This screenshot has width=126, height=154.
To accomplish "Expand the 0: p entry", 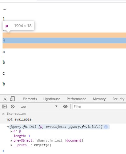I will click(x=11, y=131).
